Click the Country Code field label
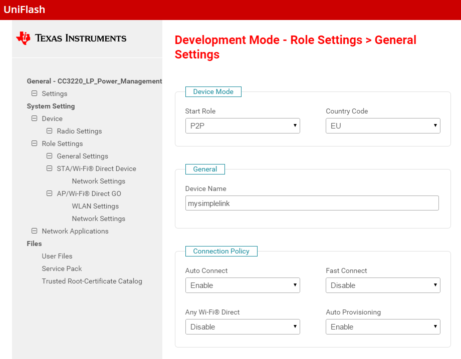 (347, 111)
